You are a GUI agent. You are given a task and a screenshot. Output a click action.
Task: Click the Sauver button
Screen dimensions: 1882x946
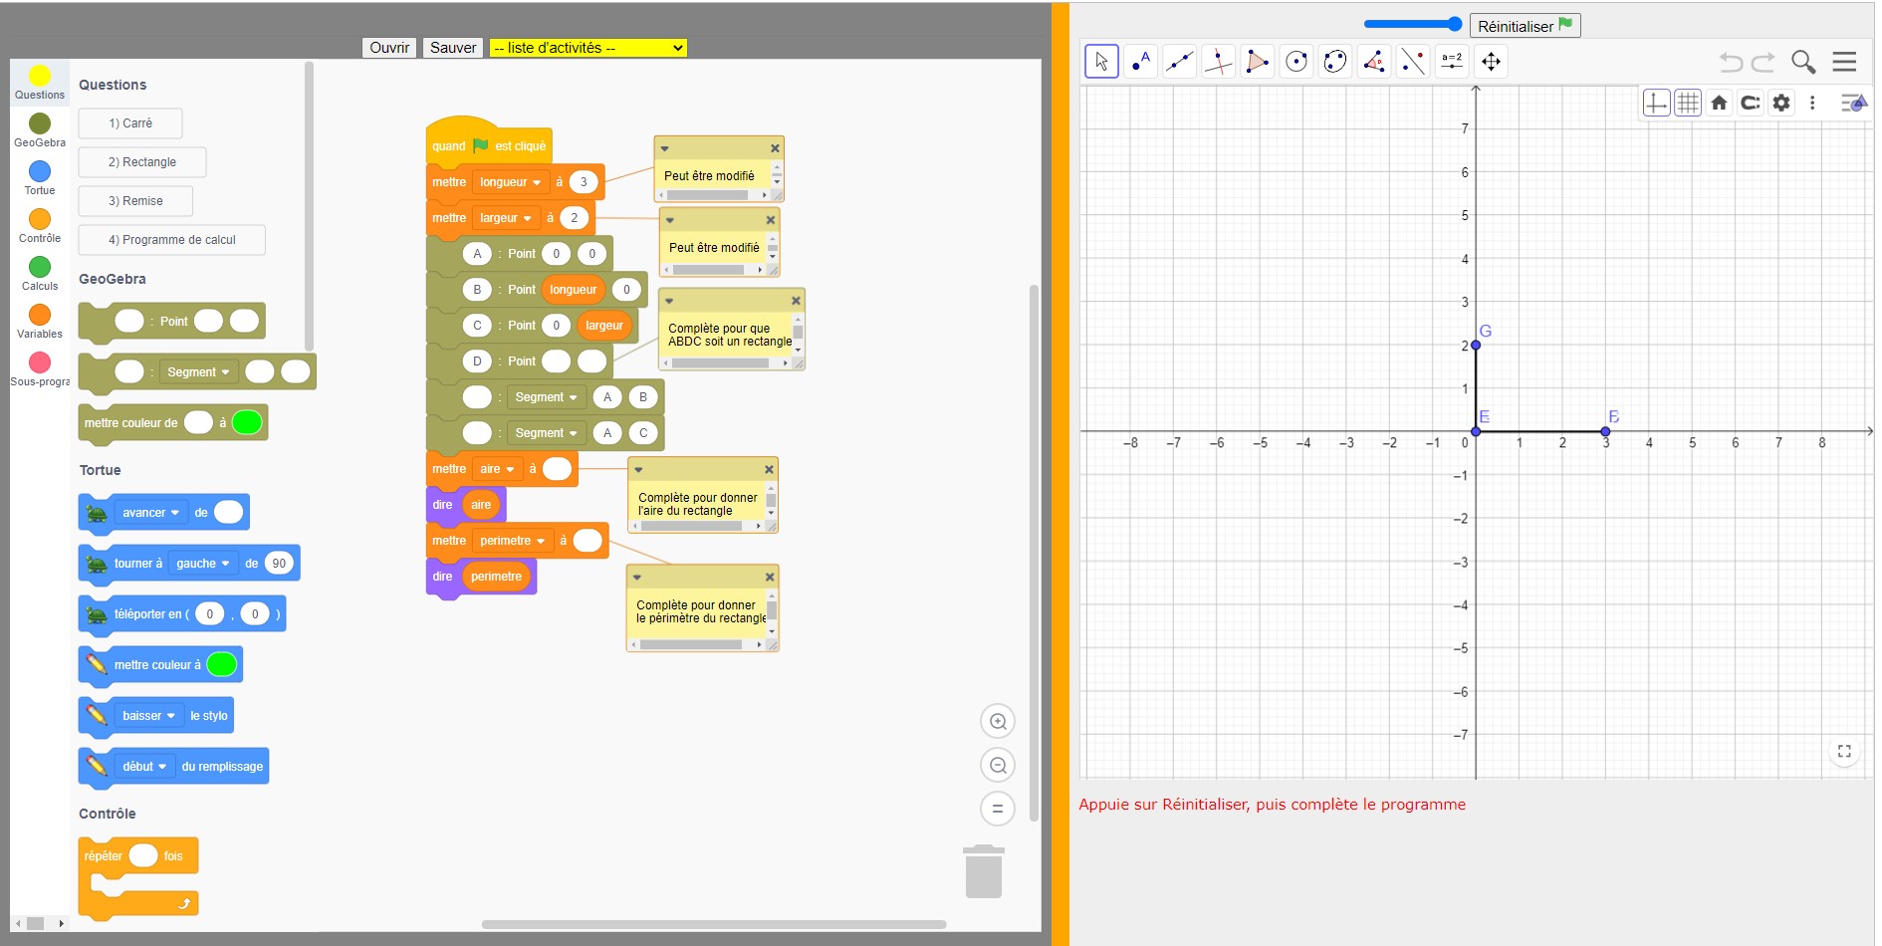pos(453,48)
